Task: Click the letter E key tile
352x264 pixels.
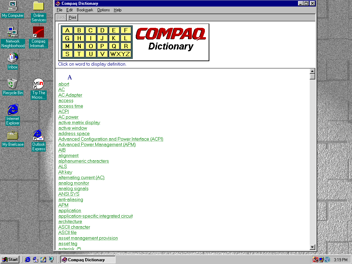Action: (x=114, y=30)
